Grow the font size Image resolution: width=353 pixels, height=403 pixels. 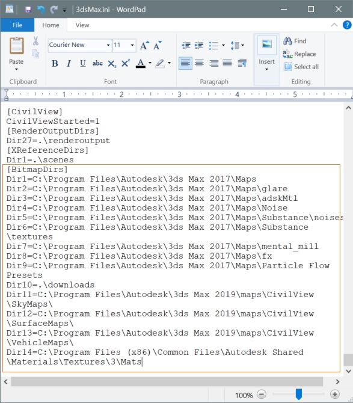(144, 46)
